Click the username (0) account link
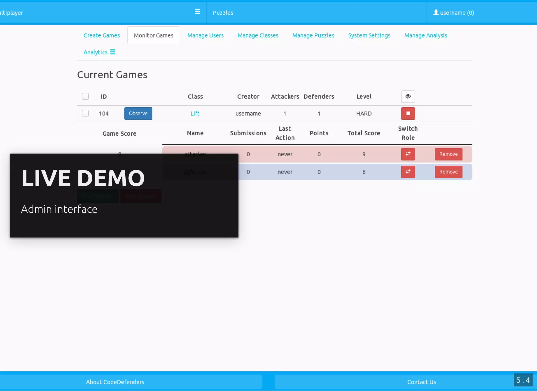537x391 pixels. pyautogui.click(x=454, y=13)
